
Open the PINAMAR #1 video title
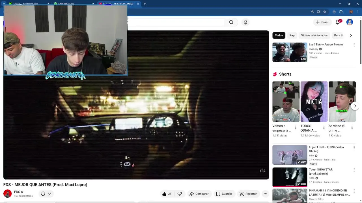[329, 193]
